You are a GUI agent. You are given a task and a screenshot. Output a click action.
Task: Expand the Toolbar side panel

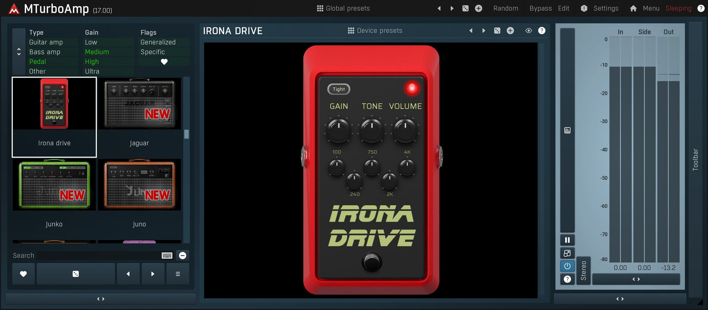696,159
